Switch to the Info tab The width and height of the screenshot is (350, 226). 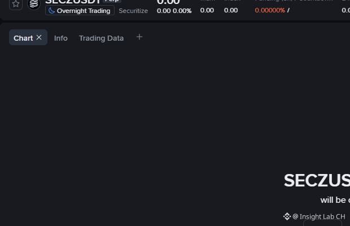[61, 38]
